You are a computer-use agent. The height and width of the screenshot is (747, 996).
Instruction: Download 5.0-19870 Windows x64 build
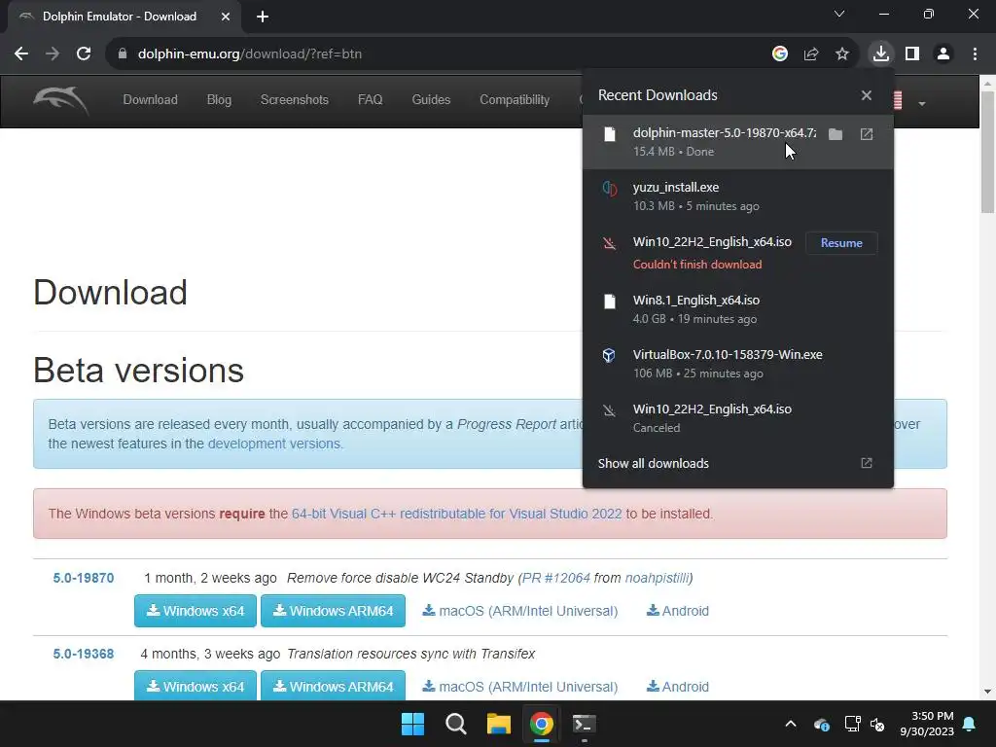click(195, 611)
